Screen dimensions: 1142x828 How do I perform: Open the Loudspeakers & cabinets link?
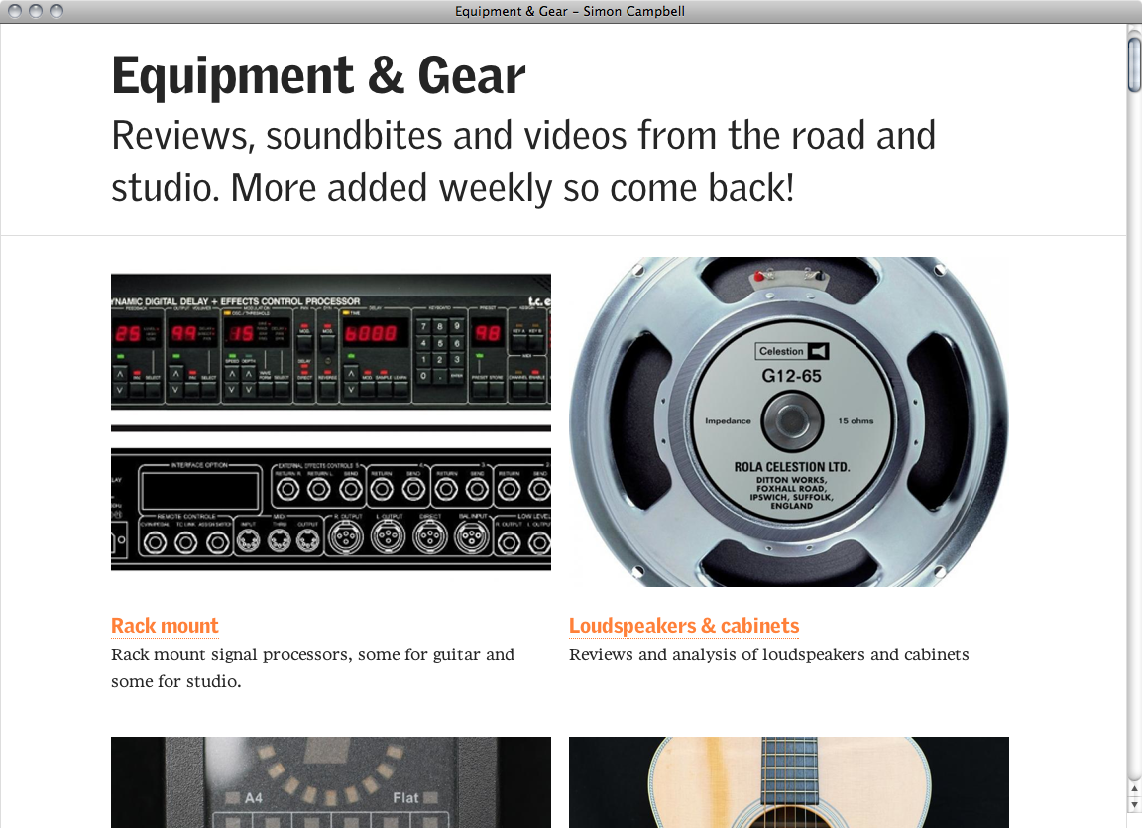click(x=684, y=626)
